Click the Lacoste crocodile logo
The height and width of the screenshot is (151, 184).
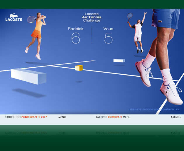(14, 17)
